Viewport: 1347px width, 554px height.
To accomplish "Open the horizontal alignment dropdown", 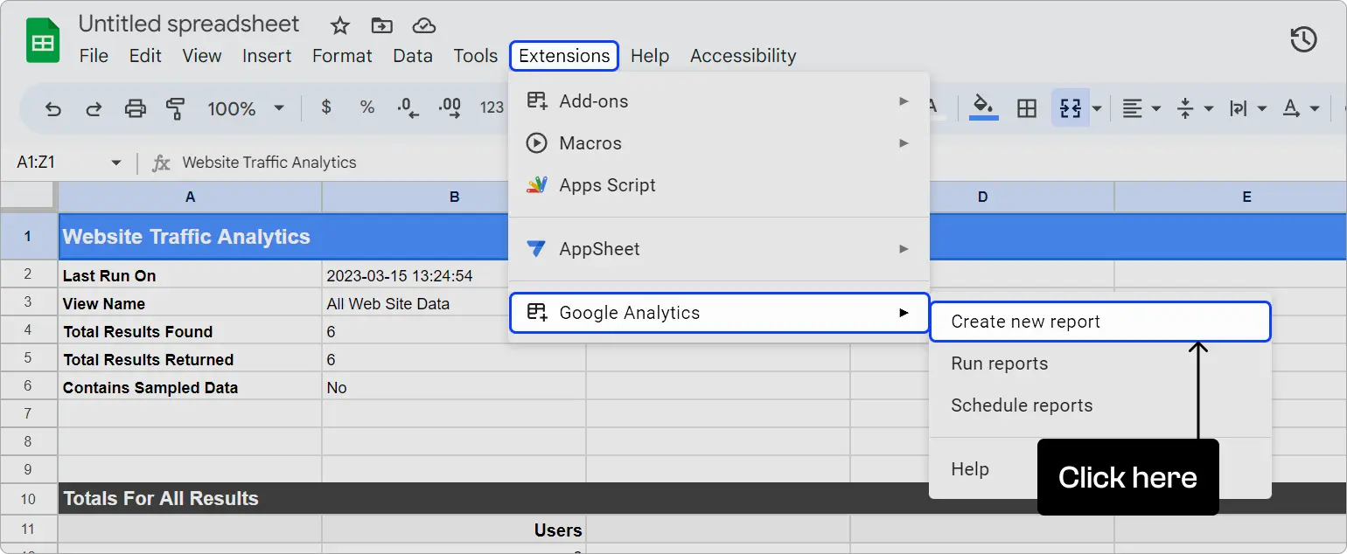I will click(x=1138, y=108).
